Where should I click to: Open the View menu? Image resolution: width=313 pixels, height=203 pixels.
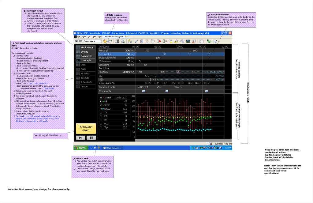[x=94, y=36]
